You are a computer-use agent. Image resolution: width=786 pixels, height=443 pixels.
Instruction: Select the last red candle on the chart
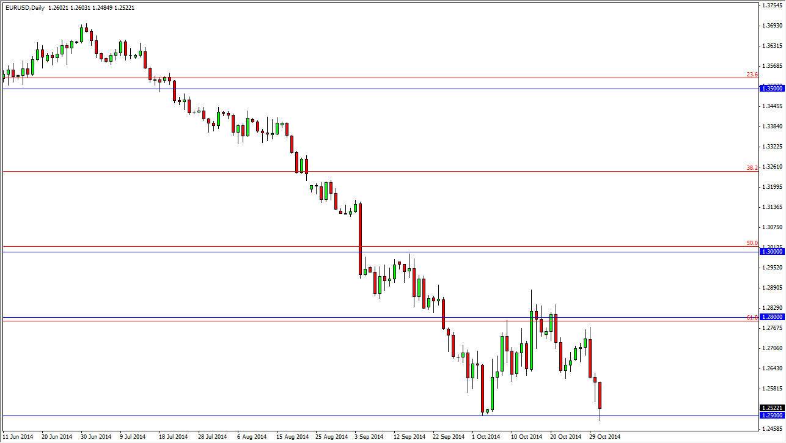[600, 394]
